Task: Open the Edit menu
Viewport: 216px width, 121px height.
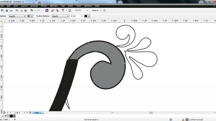Action: click(9, 6)
